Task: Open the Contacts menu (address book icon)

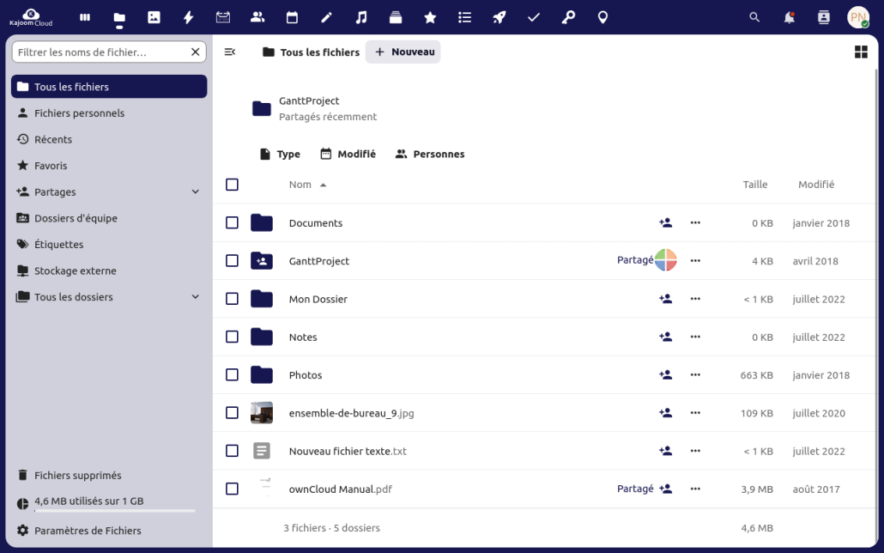Action: (x=822, y=17)
